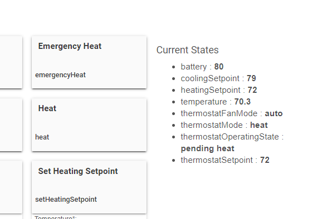Select the emergencyHeat command name text
This screenshot has width=327, height=219.
tap(60, 75)
